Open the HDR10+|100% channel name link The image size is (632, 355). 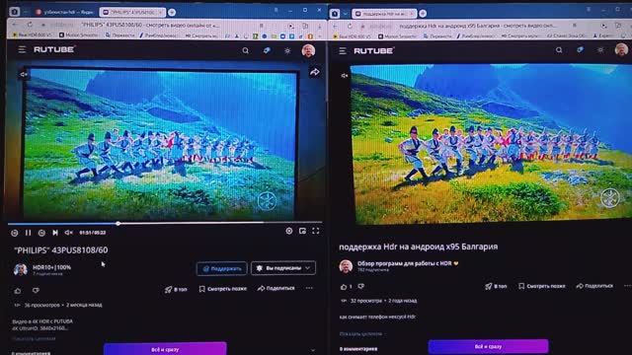[x=51, y=267]
